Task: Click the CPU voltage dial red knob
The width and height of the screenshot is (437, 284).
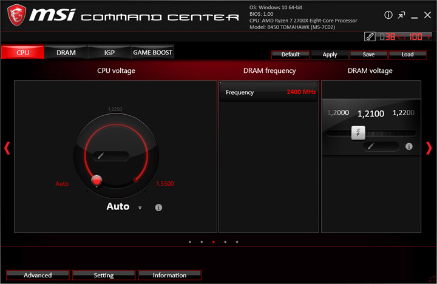Action: click(97, 181)
